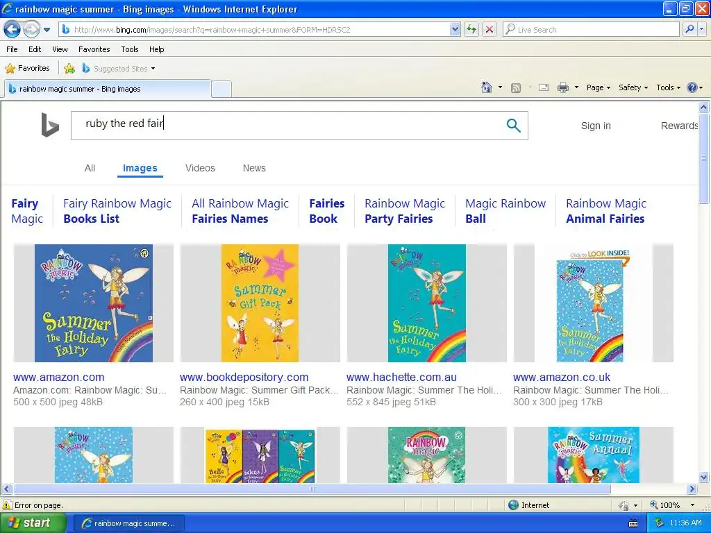Open the View menu

60,49
